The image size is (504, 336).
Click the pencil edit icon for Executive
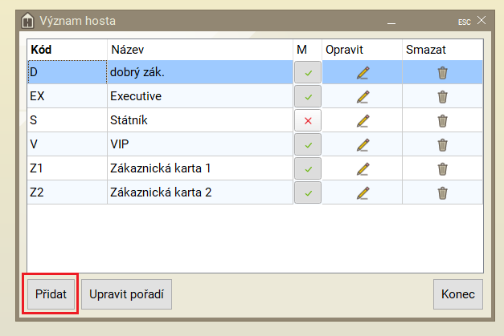(x=363, y=97)
